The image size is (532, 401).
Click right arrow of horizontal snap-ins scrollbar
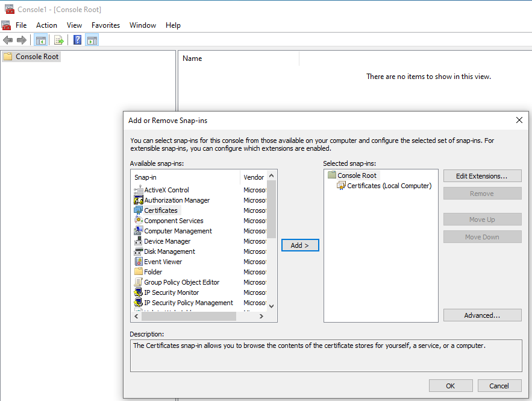click(261, 316)
